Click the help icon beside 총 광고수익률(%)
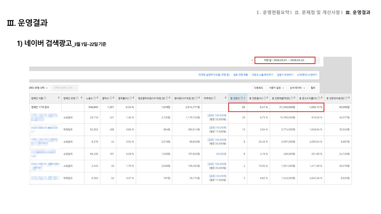This screenshot has height=214, width=381. tap(319, 98)
